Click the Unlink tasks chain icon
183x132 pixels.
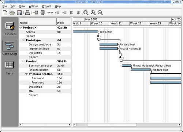(x=50, y=12)
